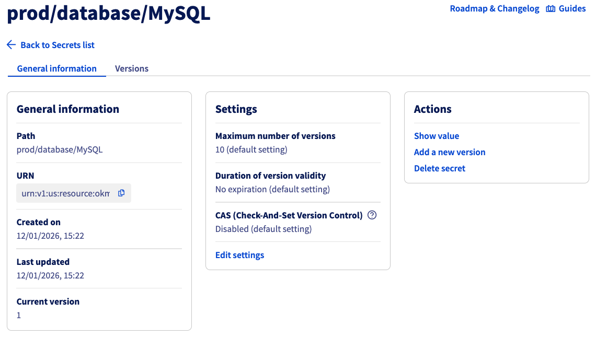The width and height of the screenshot is (596, 337).
Task: Click the 'Duration of version validity' label
Action: (x=271, y=176)
